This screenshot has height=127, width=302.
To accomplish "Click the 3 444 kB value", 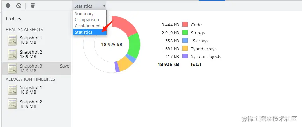I will [170, 25].
